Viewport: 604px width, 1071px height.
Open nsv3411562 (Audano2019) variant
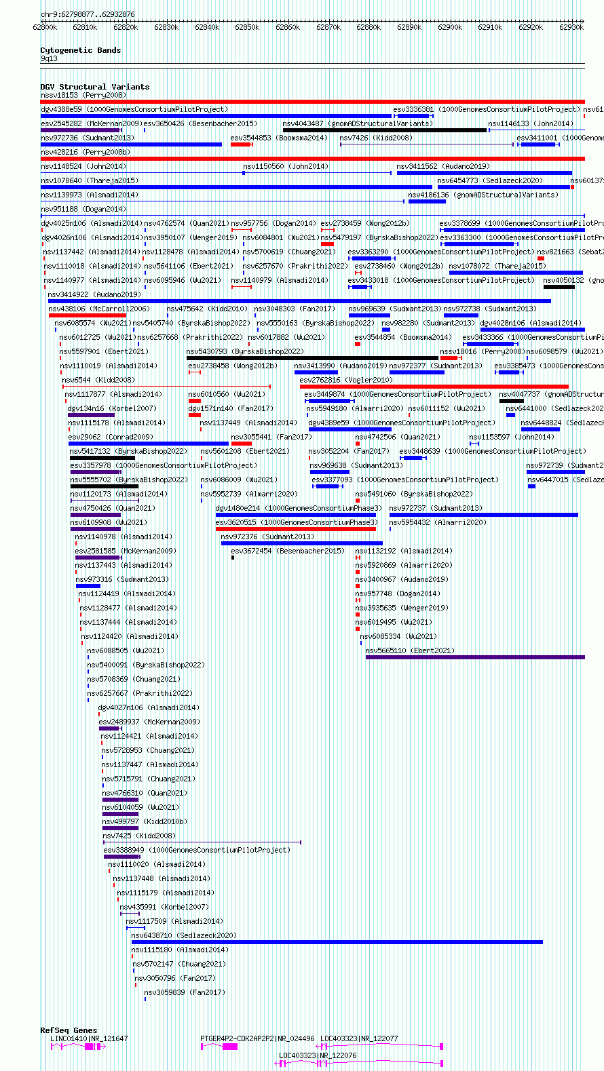point(443,167)
